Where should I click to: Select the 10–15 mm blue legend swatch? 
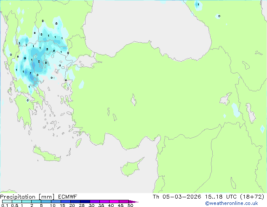57,202
